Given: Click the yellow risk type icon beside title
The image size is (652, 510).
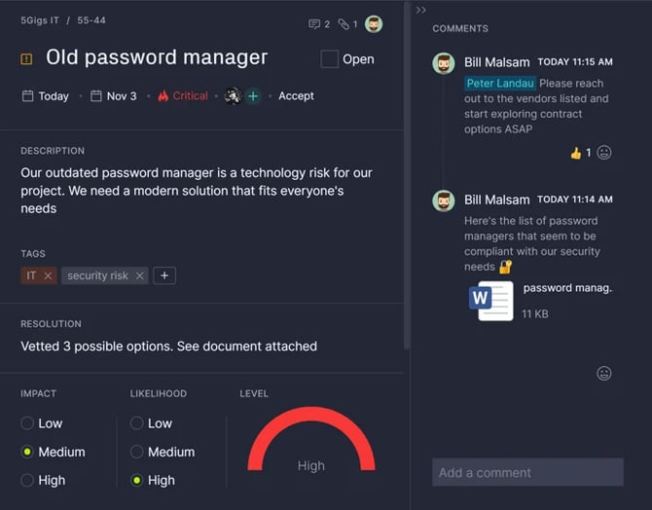Looking at the screenshot, I should coord(26,59).
